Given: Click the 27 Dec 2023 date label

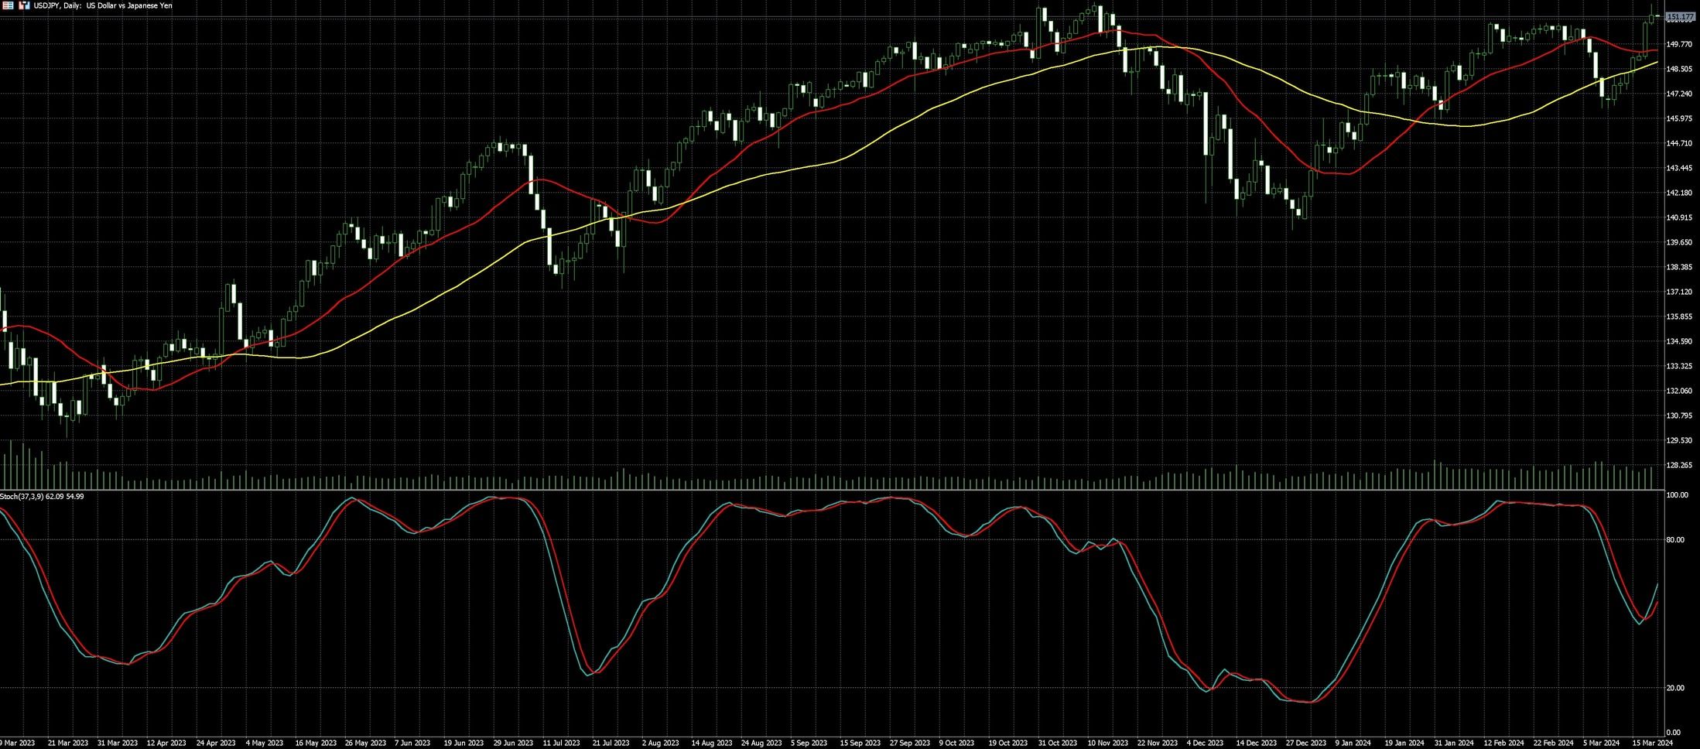Looking at the screenshot, I should pos(1305,743).
